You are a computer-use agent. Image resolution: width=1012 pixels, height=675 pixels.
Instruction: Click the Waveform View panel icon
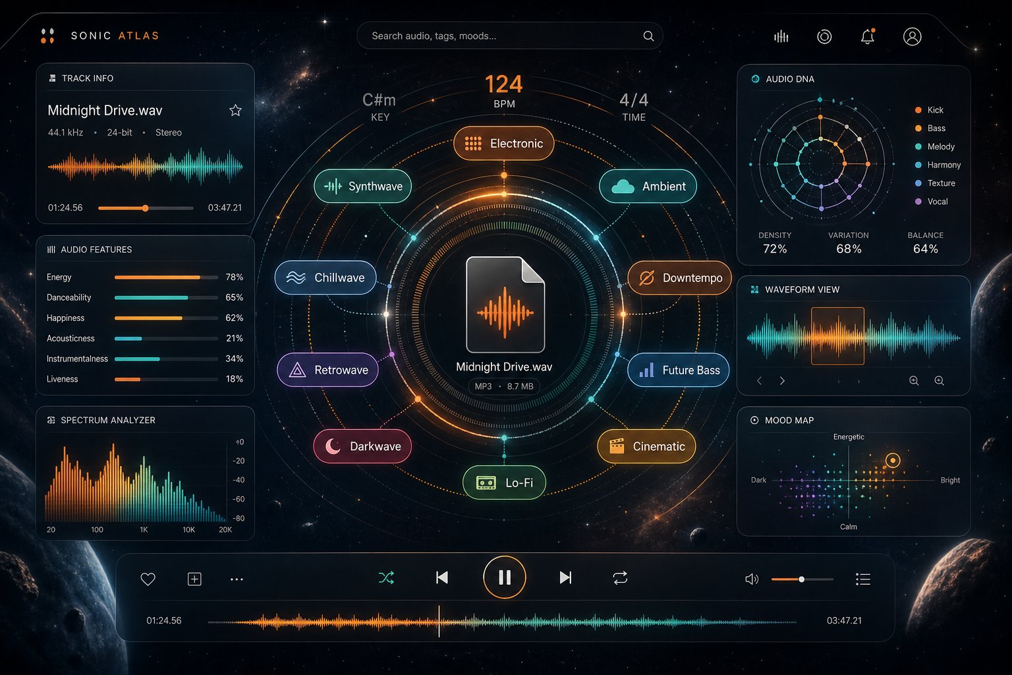(x=754, y=289)
